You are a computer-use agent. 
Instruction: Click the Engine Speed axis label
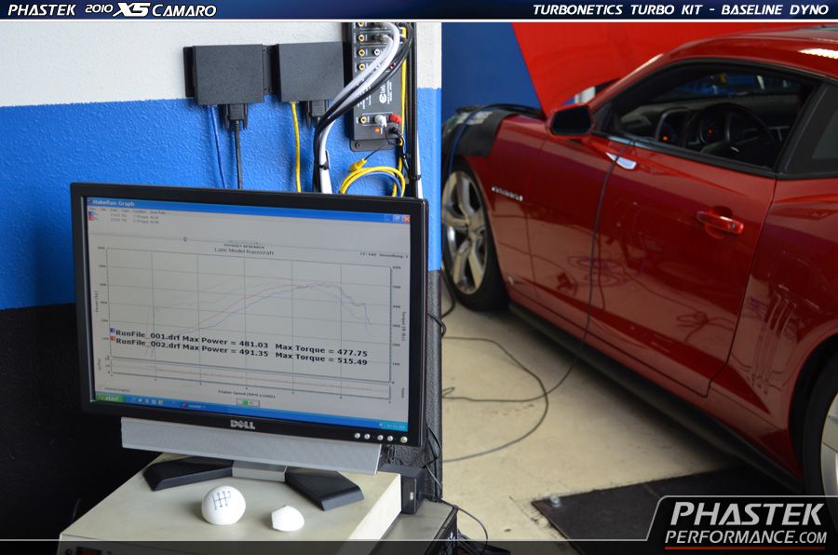[x=247, y=394]
